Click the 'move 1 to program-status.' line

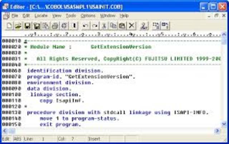click(79, 119)
